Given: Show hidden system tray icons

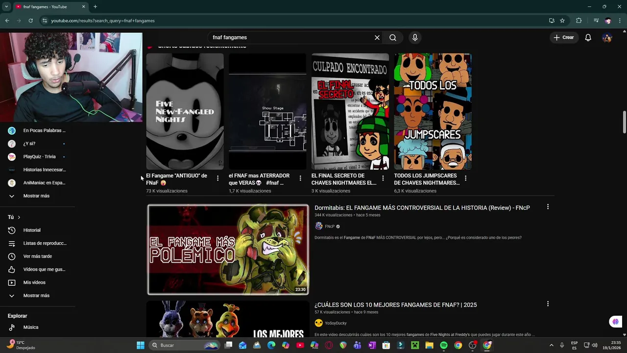Looking at the screenshot, I should [x=551, y=345].
